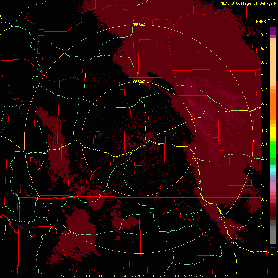Click the 3.4 value on color scale
The height and width of the screenshot is (278, 278).
point(264,145)
